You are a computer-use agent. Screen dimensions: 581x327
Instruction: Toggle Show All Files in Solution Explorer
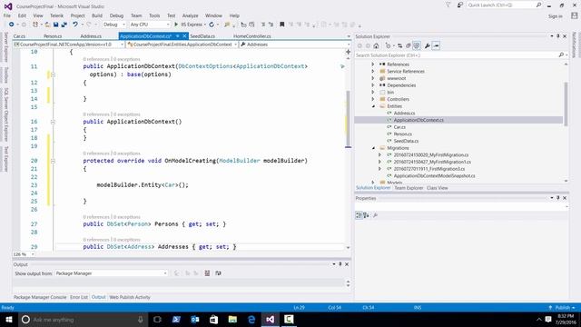point(417,45)
